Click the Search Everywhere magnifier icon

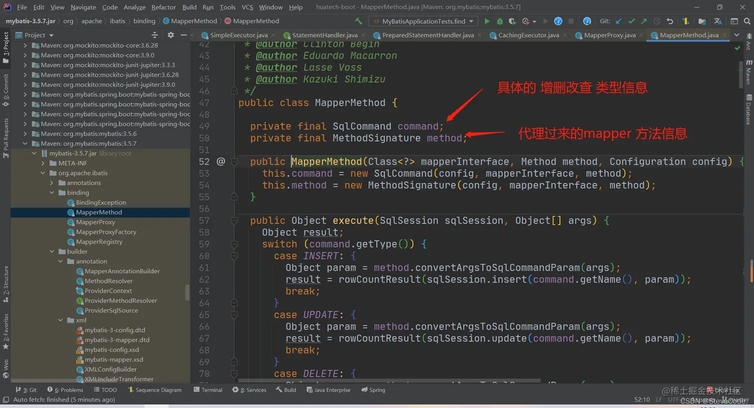747,21
